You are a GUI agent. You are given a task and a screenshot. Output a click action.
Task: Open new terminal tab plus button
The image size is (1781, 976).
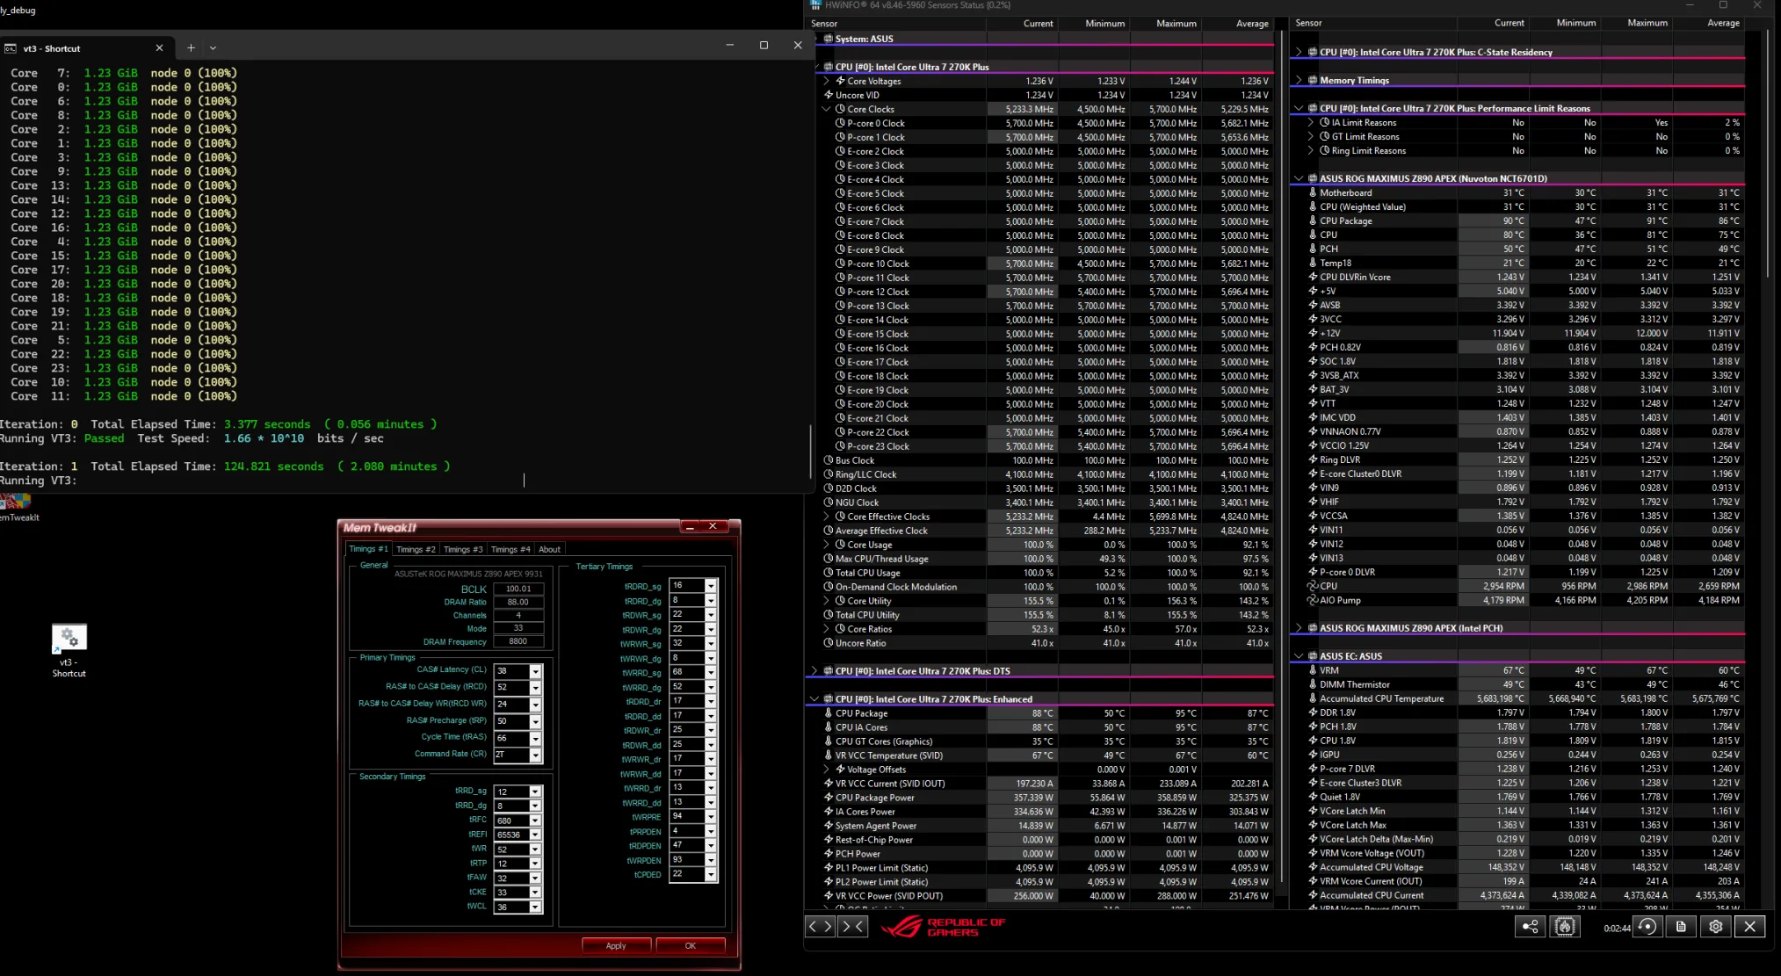191,47
